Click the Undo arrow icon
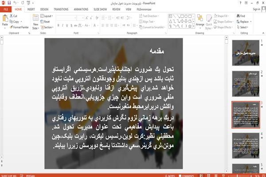This screenshot has height=177, width=266. pos(15,3)
